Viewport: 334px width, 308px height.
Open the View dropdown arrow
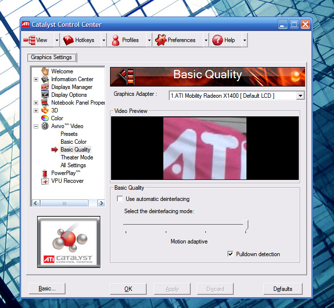pyautogui.click(x=57, y=40)
